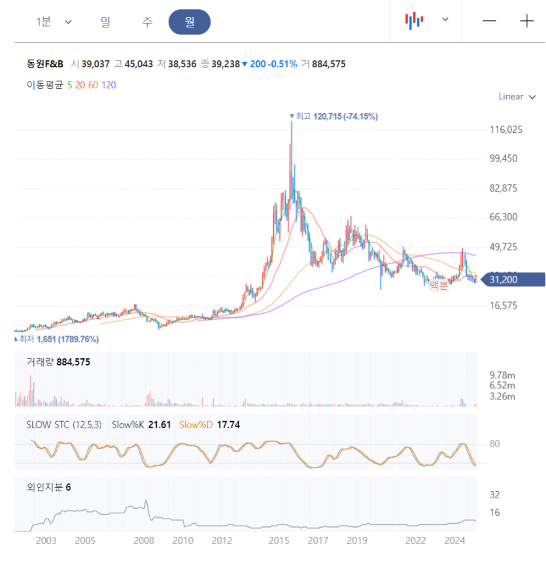Viewport: 546px width, 565px height.
Task: Open the 1분 minute interval dropdown
Action: 54,22
